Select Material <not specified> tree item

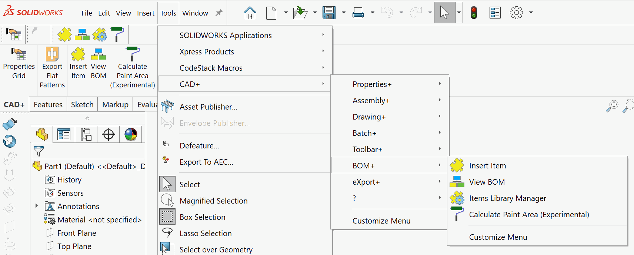click(x=93, y=220)
